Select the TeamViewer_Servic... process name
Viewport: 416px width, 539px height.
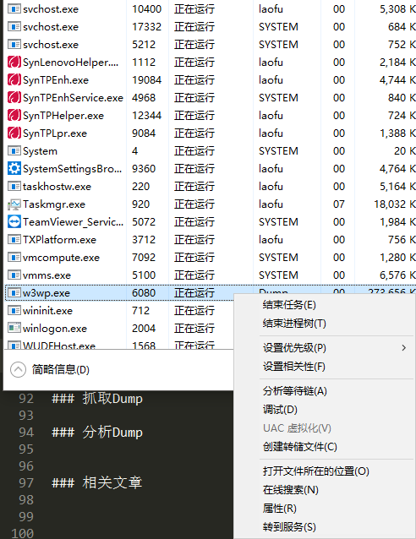(73, 222)
